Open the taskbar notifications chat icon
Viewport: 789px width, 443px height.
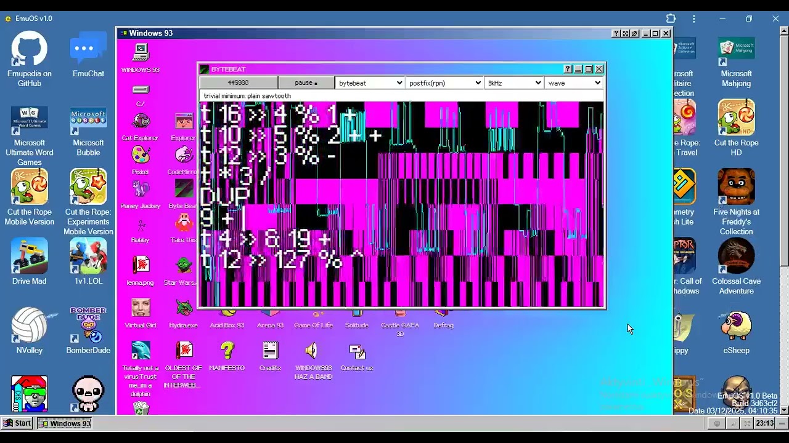click(717, 423)
